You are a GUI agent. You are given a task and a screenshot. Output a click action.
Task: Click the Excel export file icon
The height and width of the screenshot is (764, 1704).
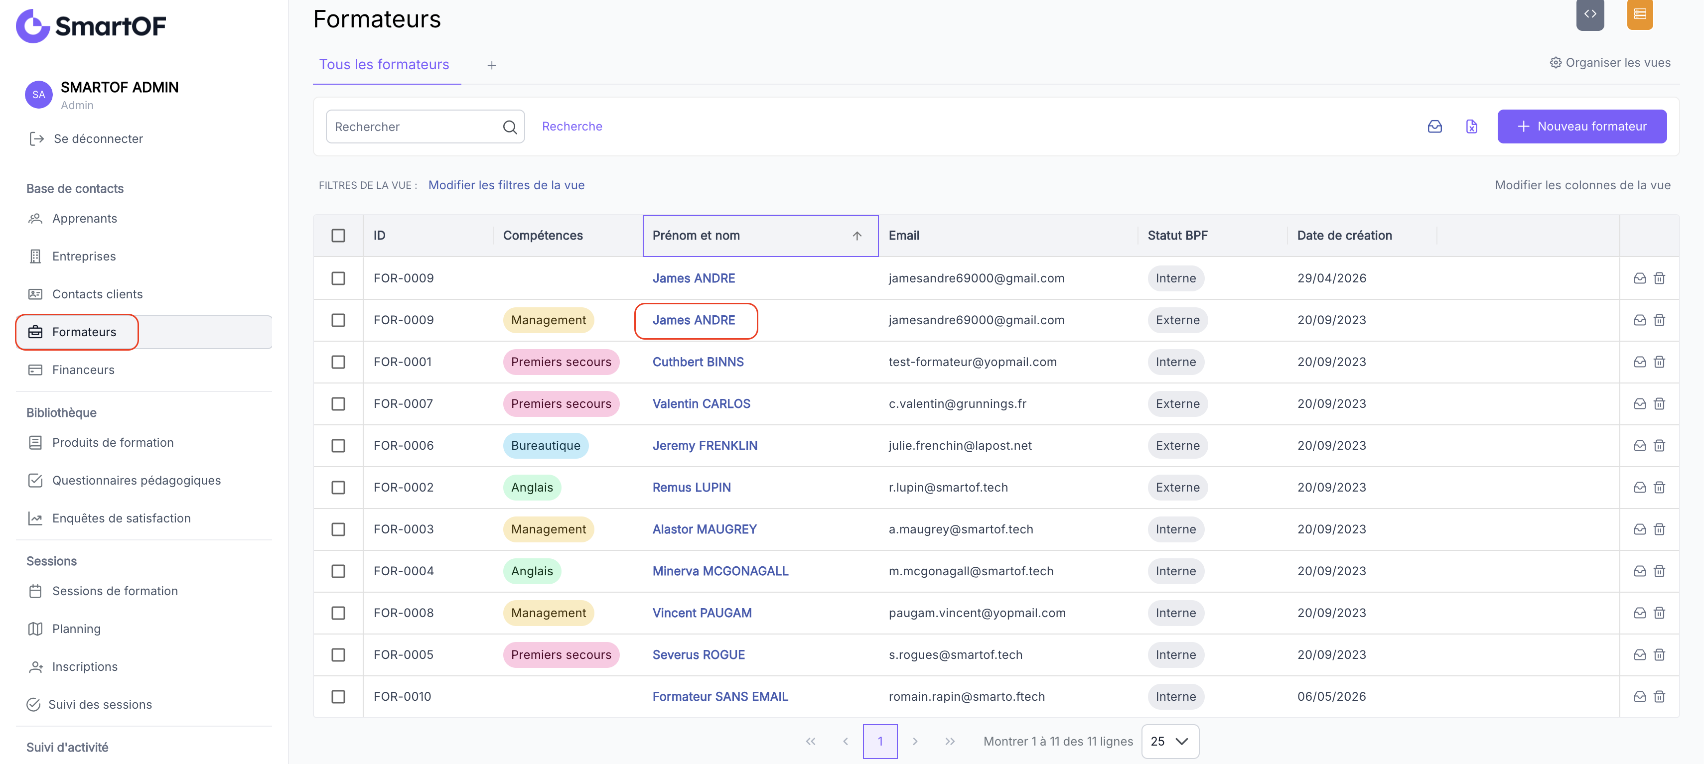[1471, 127]
